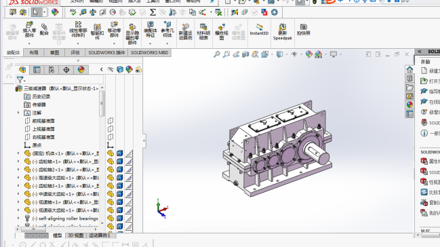Click Zoom to Fit magnifier in view toolbar
440x247 pixels.
pyautogui.click(x=217, y=54)
